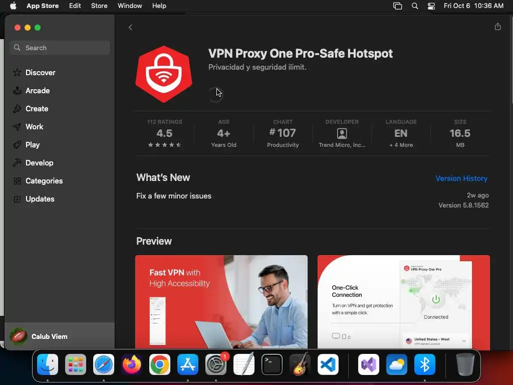Viewport: 513px width, 385px height.
Task: Click the developer Trend Micro person icon
Action: (342, 133)
